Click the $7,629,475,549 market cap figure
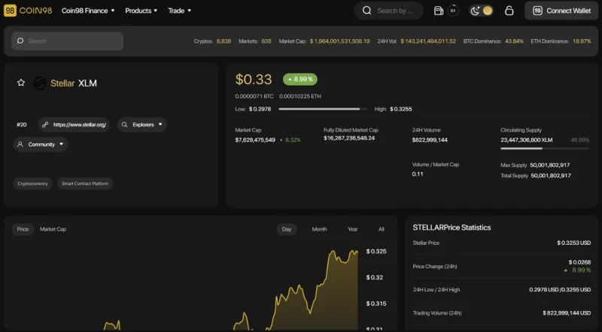This screenshot has width=602, height=332. pos(255,140)
